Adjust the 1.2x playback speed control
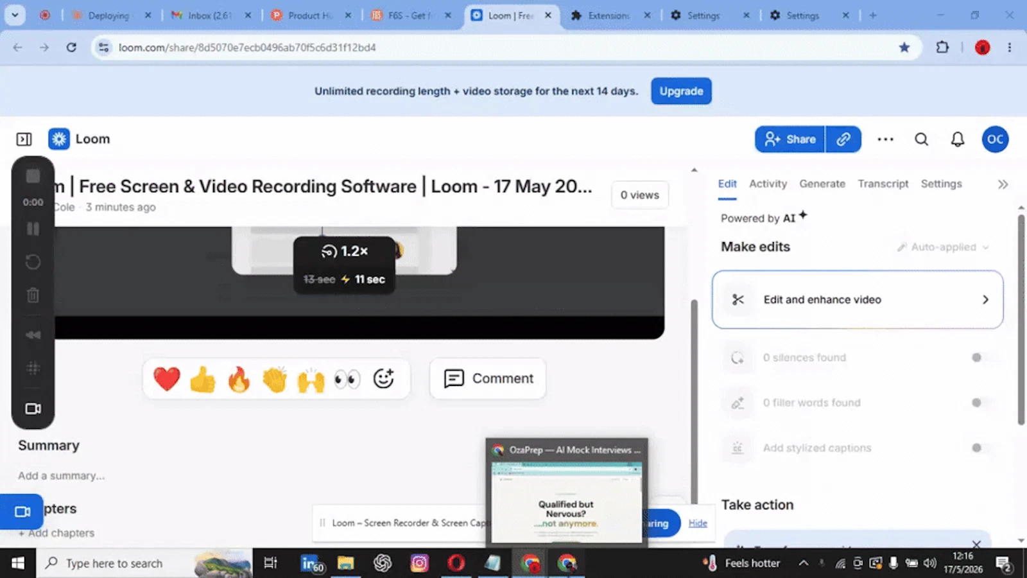The image size is (1027, 578). pos(344,251)
